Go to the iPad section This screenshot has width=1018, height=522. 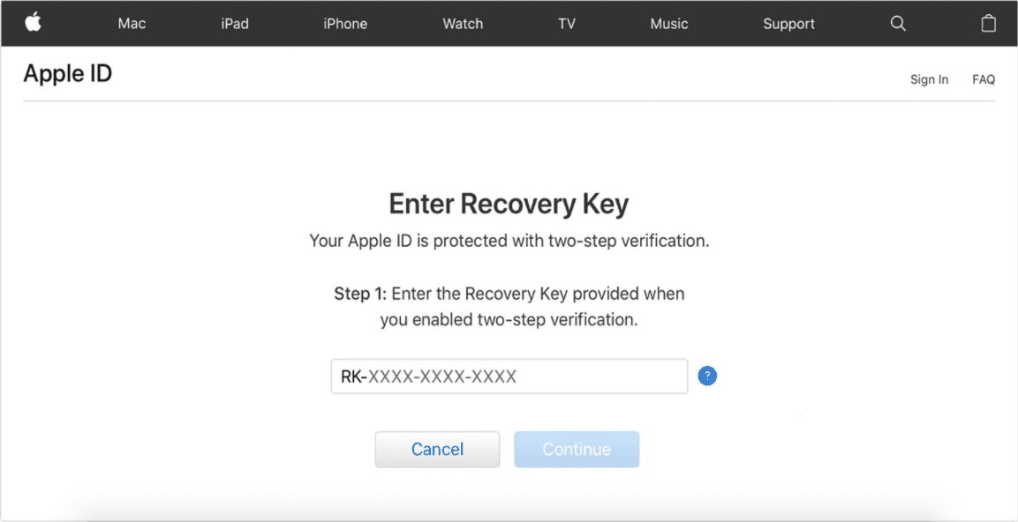click(x=235, y=24)
